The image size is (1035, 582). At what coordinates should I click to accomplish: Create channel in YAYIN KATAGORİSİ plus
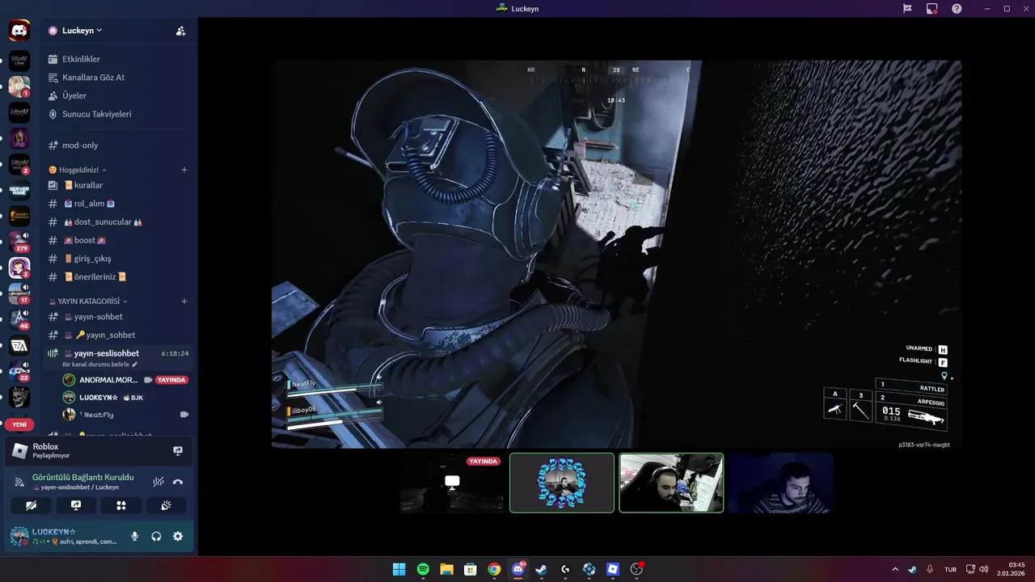(x=184, y=302)
